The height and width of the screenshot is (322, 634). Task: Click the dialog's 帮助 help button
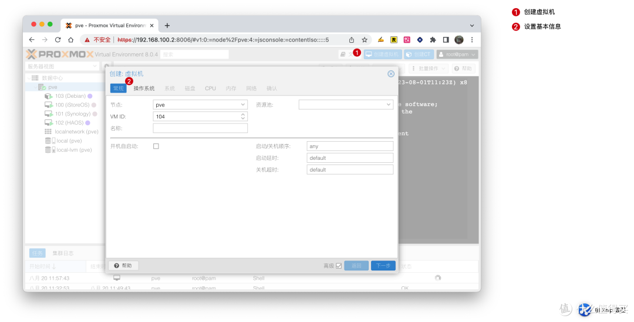point(123,266)
